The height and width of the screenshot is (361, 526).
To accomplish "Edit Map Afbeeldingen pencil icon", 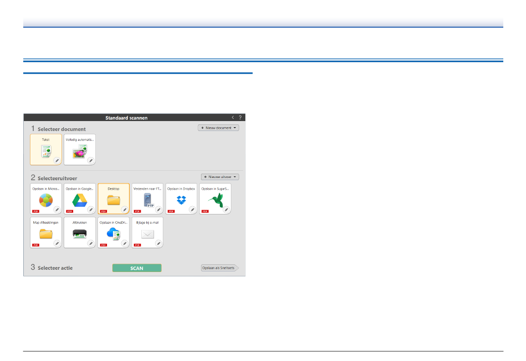I will pos(57,243).
